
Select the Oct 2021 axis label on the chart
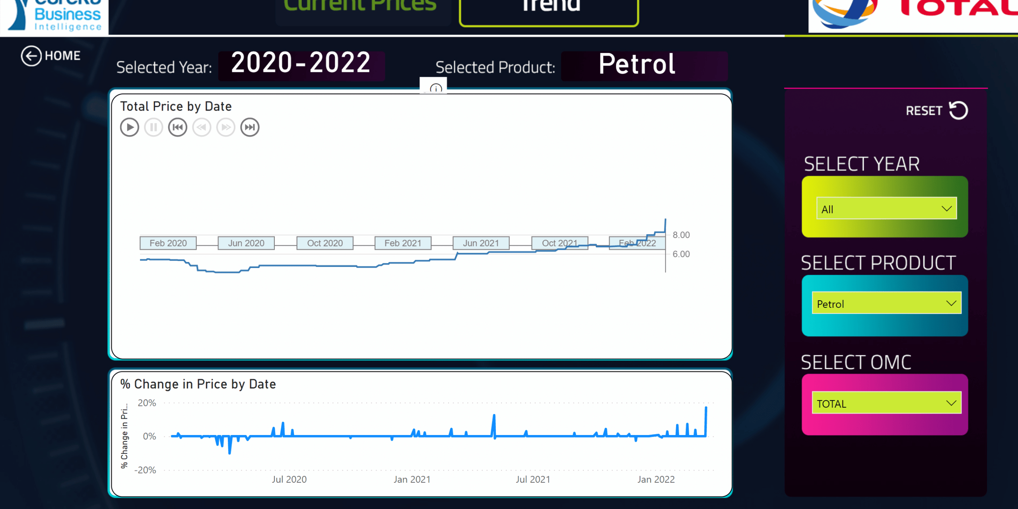point(560,243)
